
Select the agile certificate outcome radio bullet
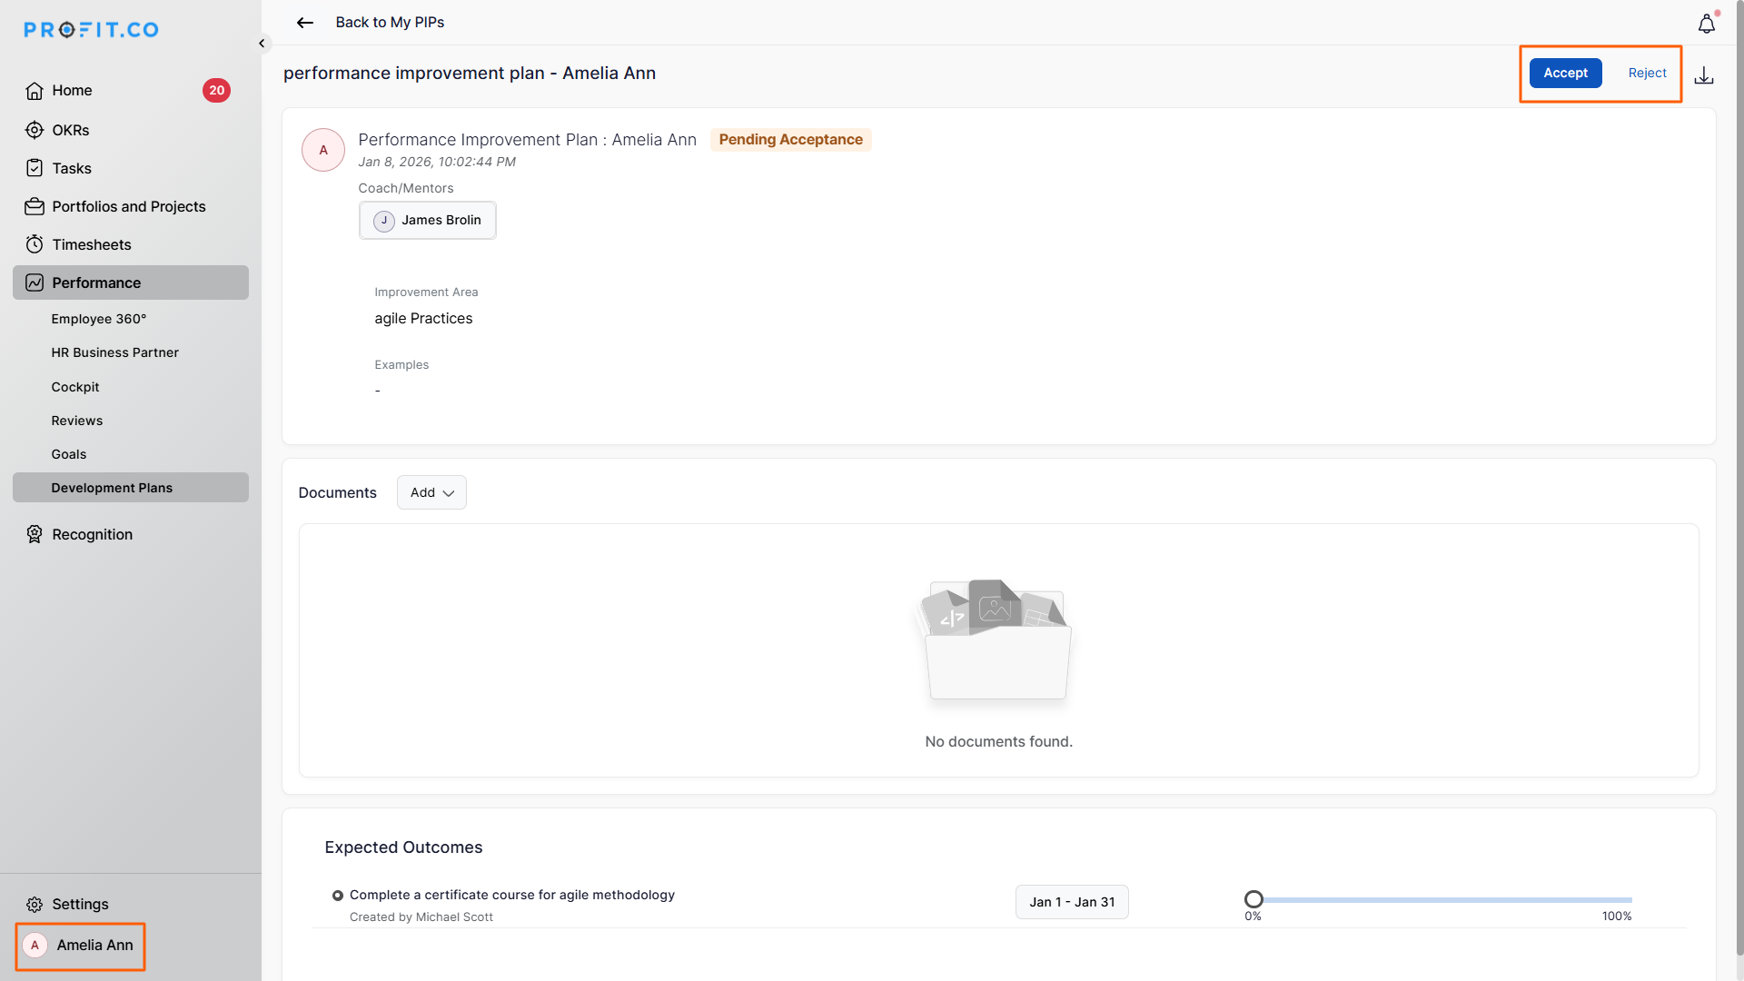pos(338,896)
